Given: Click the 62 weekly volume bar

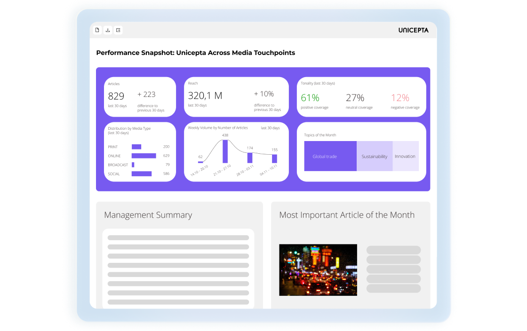Looking at the screenshot, I should [200, 162].
